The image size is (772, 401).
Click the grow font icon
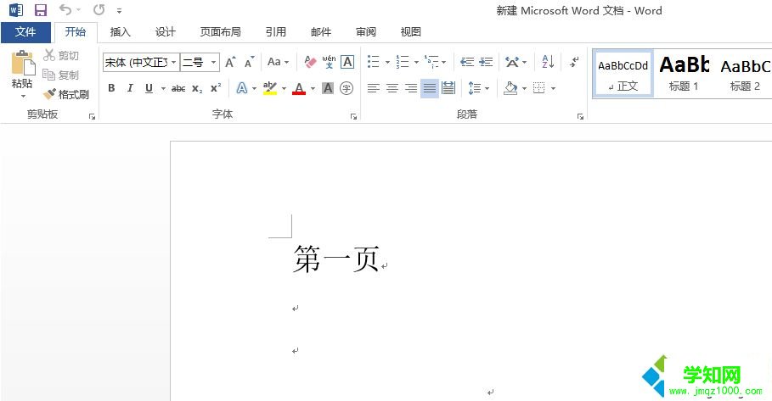pos(230,62)
